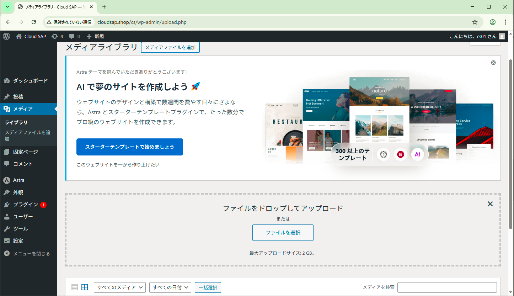Click 保護されていない通信 security warning
This screenshot has width=514, height=296.
(x=69, y=22)
